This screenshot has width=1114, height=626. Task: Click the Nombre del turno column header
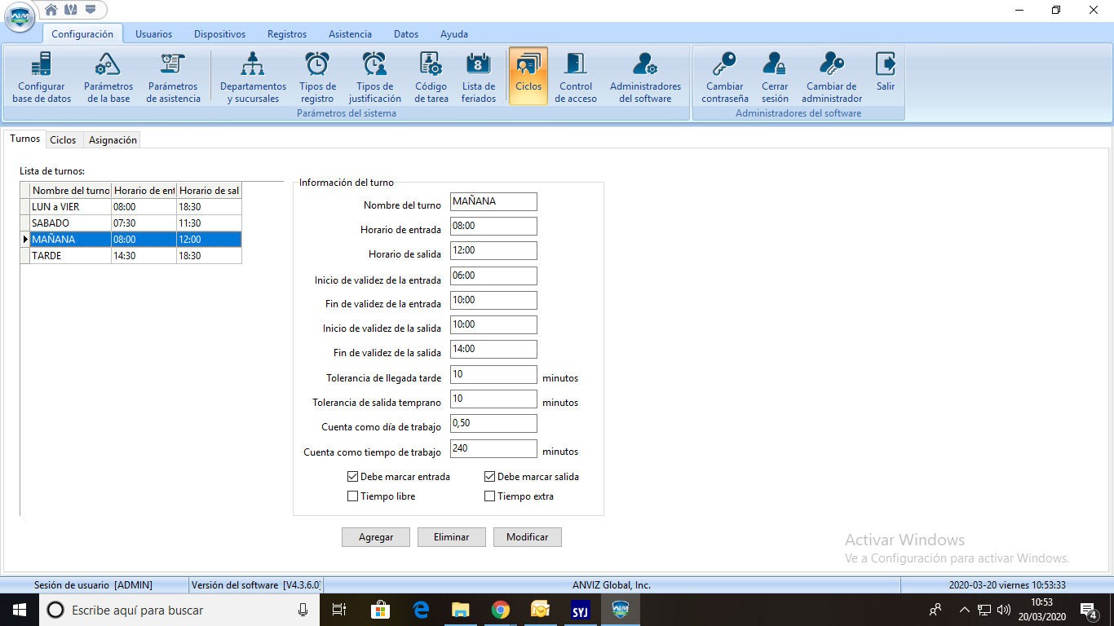pyautogui.click(x=70, y=191)
